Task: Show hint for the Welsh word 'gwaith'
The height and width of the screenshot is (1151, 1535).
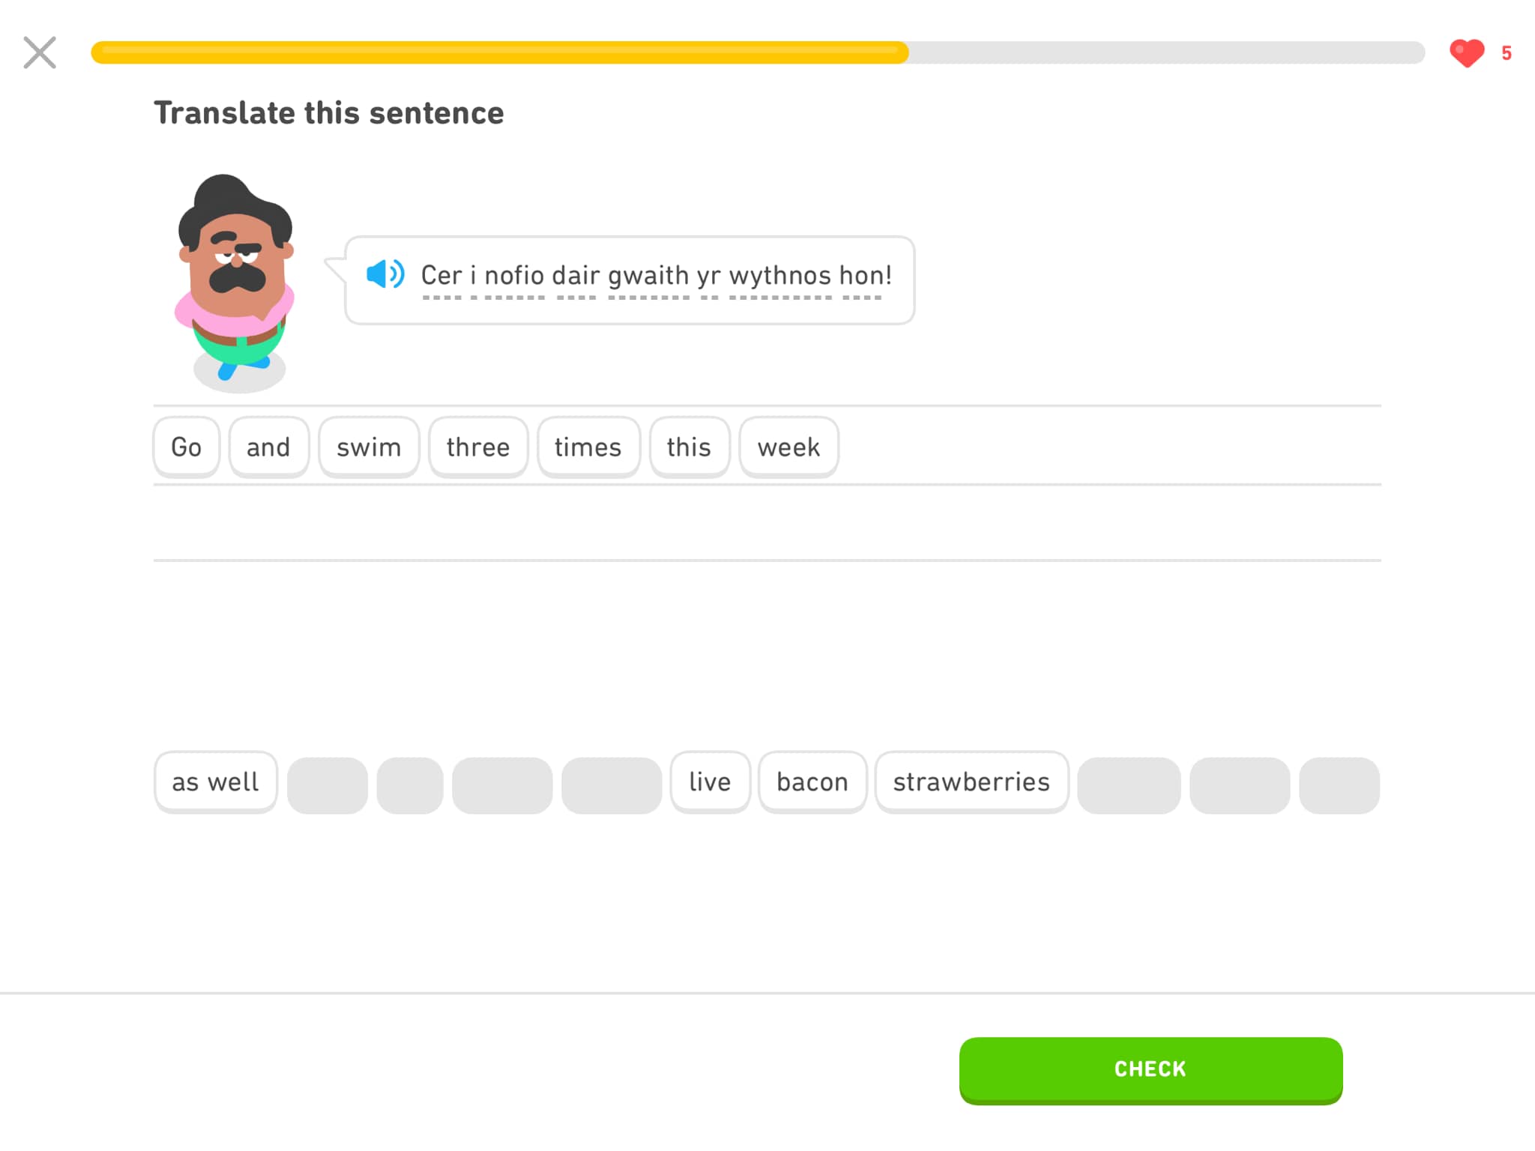Action: [x=648, y=276]
